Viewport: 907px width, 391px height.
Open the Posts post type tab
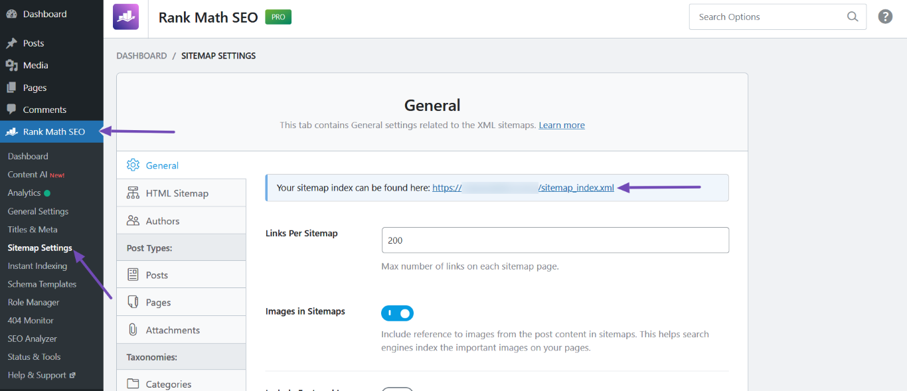coord(181,275)
